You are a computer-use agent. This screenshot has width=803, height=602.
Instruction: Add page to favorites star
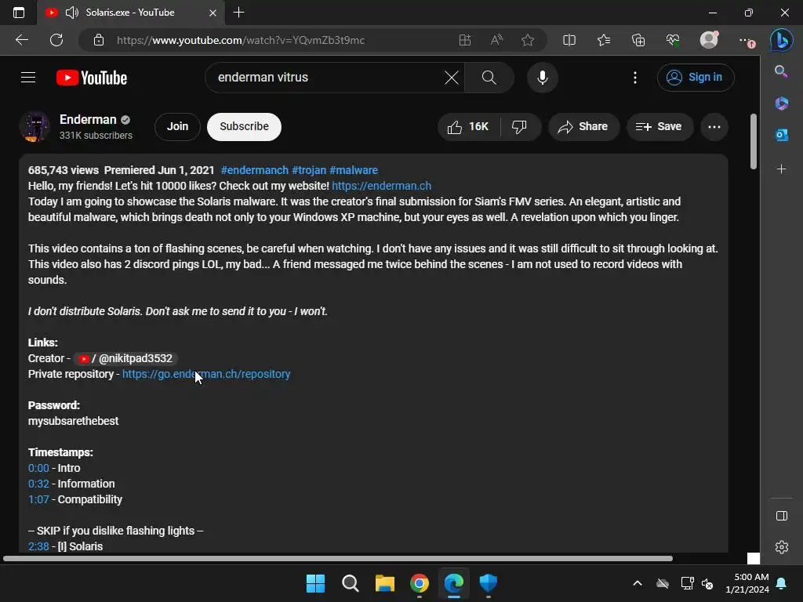528,40
